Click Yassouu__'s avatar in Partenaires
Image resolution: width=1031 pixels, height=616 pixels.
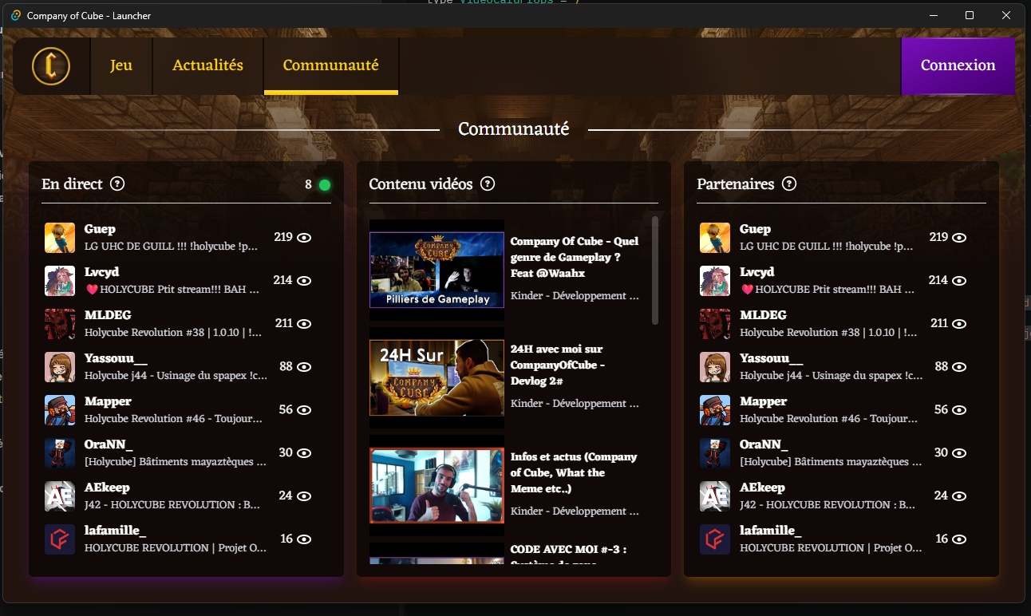(715, 367)
